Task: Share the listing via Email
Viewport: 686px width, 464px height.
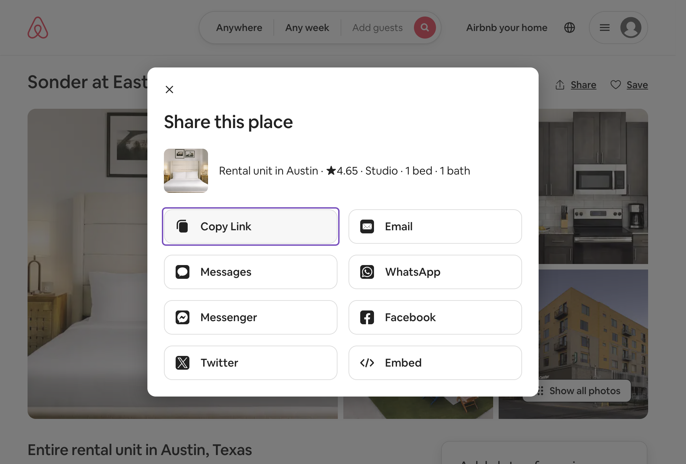Action: [435, 226]
